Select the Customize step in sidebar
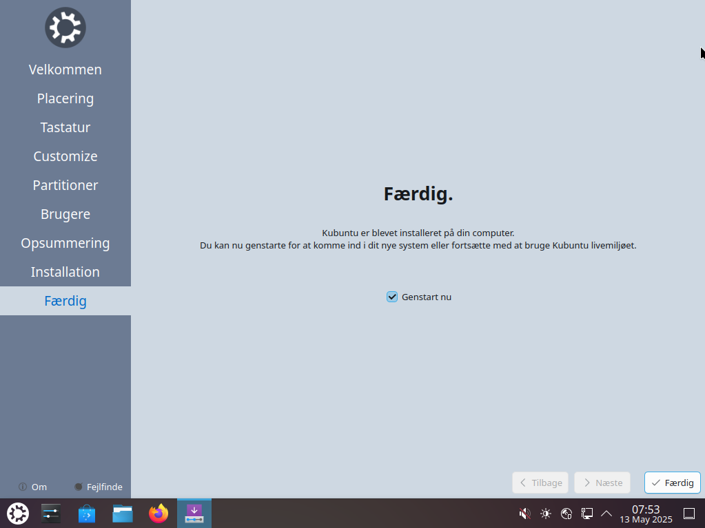The width and height of the screenshot is (705, 528). coord(65,156)
